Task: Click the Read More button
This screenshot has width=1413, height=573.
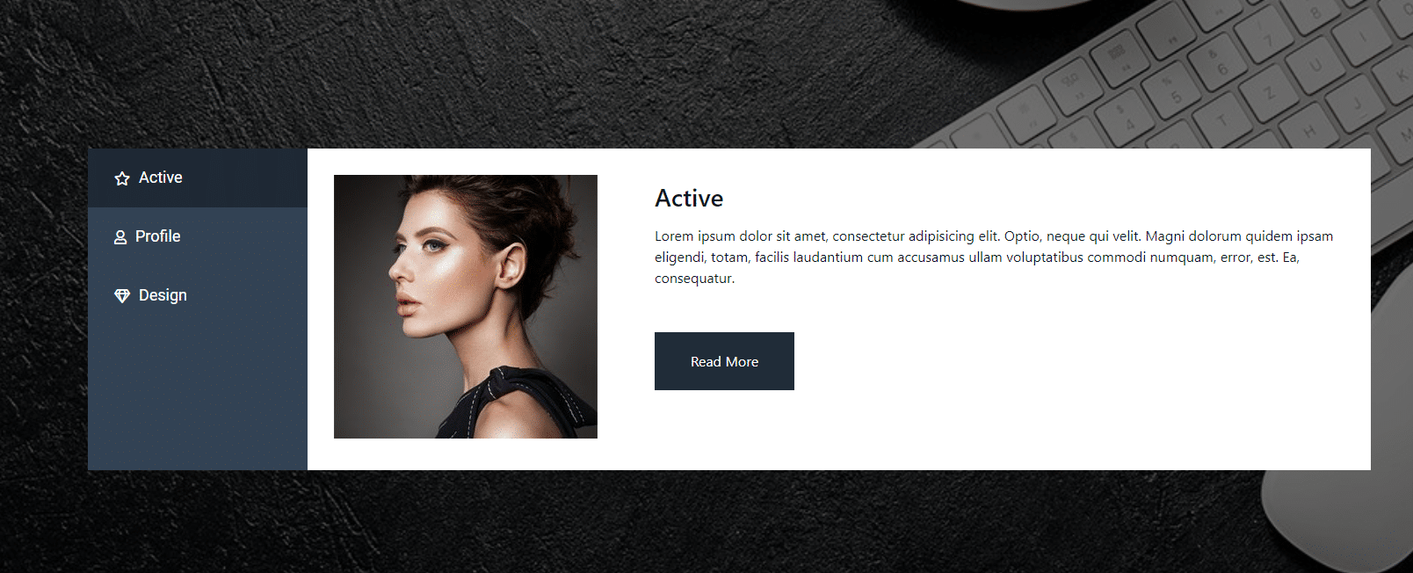Action: [x=724, y=361]
